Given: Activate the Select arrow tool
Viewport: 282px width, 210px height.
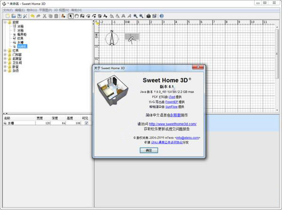Looking at the screenshot, I should coord(70,16).
